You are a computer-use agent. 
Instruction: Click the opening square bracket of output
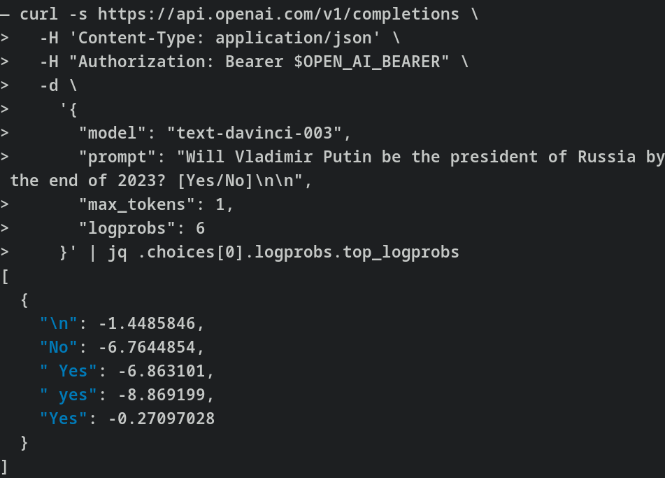click(5, 276)
